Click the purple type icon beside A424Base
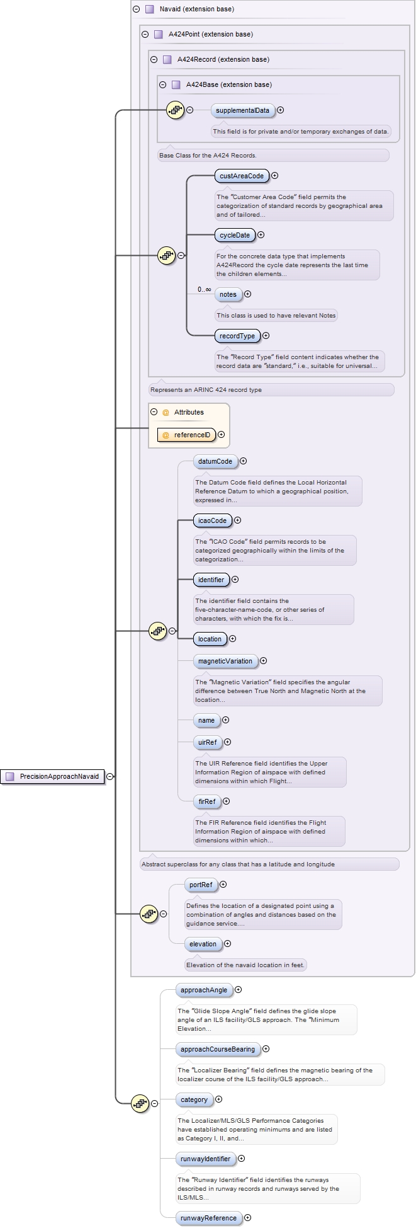The width and height of the screenshot is (416, 1228). click(x=176, y=84)
